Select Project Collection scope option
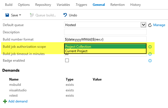The width and height of the screenshot is (168, 108). [105, 47]
